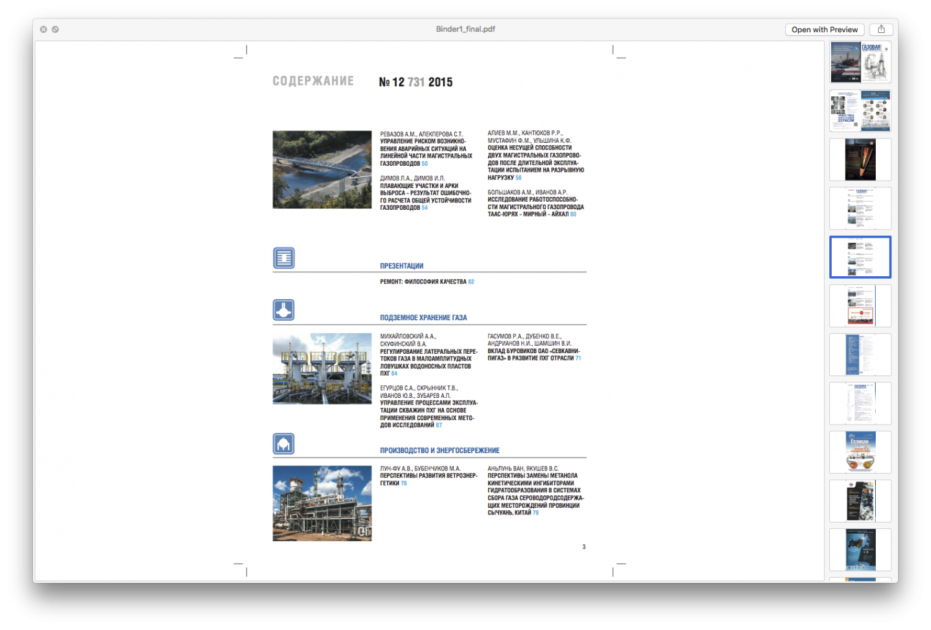Click the article by ДИМОВ Л.А., ДИМОВ И.Л.
The image size is (931, 630).
click(426, 193)
